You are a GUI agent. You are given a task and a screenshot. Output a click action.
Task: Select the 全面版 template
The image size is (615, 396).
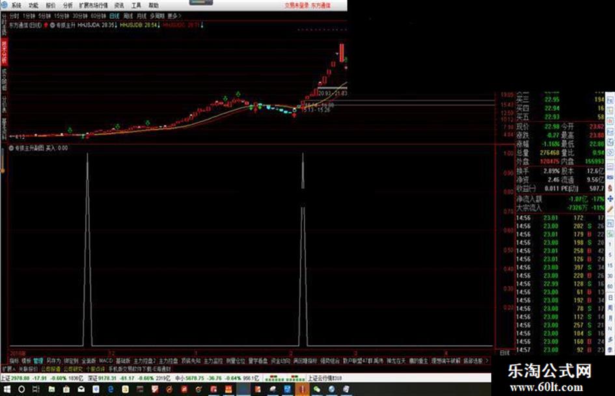tap(89, 361)
